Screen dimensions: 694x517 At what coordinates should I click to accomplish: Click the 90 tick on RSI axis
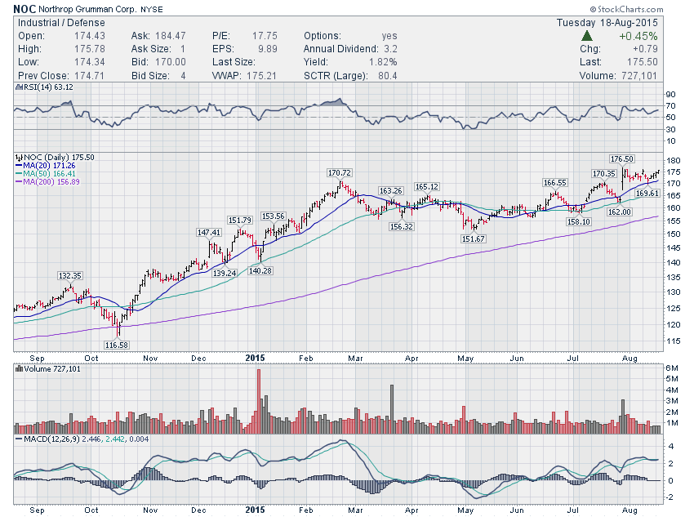(x=670, y=94)
